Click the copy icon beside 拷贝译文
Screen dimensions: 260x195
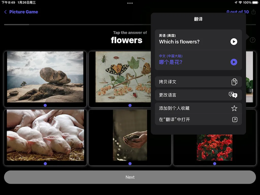tap(234, 82)
